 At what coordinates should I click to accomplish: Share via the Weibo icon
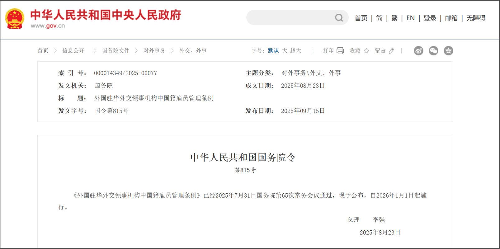[418, 51]
